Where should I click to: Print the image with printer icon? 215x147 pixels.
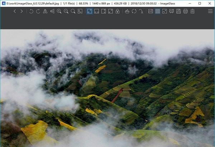pos(185,11)
